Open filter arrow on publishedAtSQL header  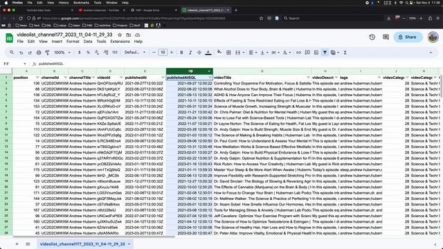coord(210,77)
